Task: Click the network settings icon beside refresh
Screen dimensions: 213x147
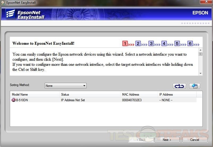Action: click(194, 86)
